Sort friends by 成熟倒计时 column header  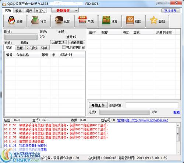coord(165,32)
